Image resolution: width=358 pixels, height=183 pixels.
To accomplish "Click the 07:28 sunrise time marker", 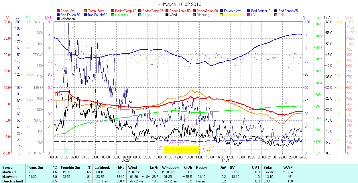I will (126, 160).
